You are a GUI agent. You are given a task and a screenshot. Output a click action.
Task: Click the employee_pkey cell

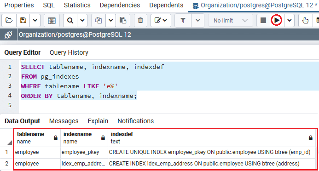click(x=84, y=152)
